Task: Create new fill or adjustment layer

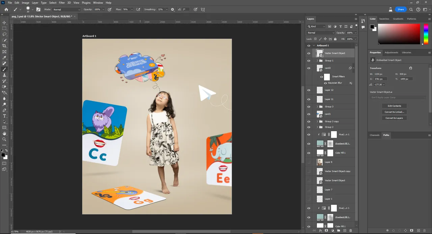Action: (x=332, y=231)
